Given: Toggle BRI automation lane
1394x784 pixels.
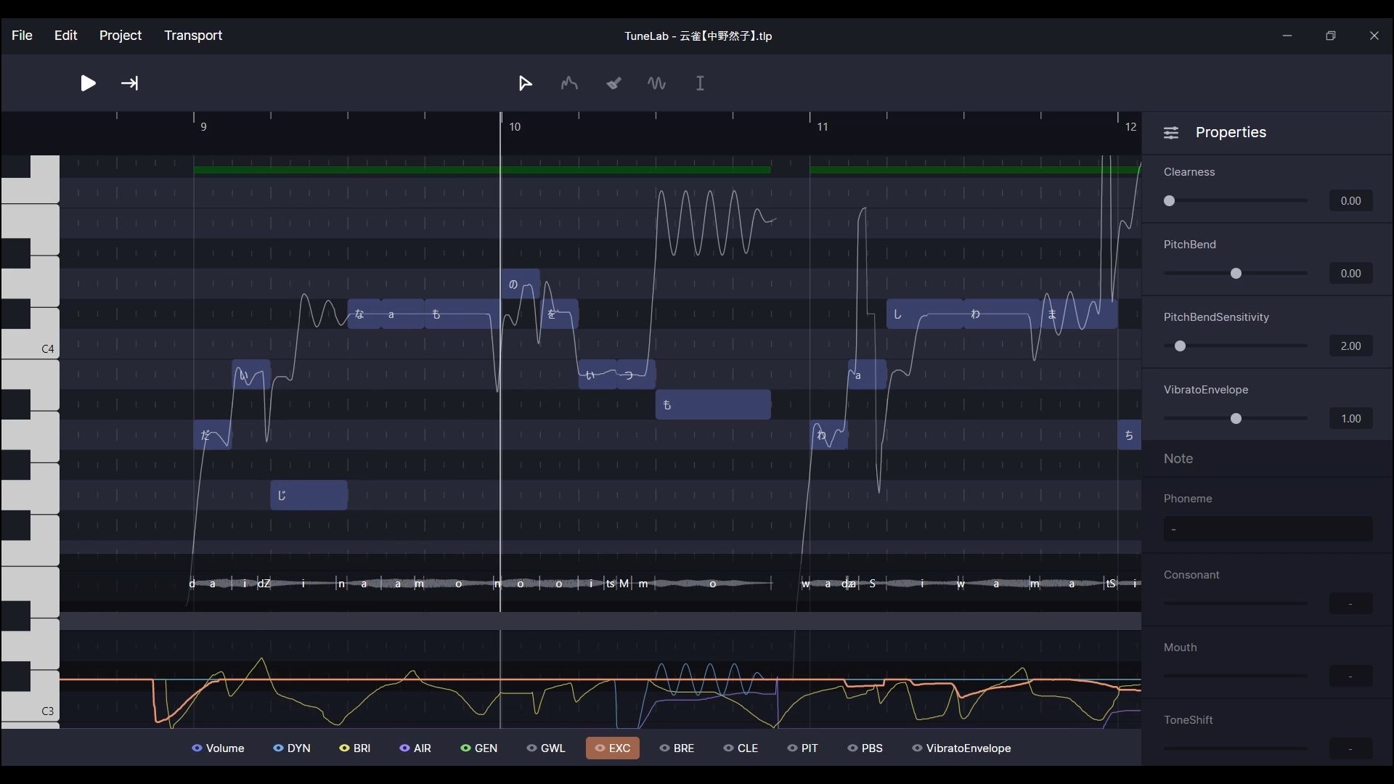Looking at the screenshot, I should coord(355,748).
